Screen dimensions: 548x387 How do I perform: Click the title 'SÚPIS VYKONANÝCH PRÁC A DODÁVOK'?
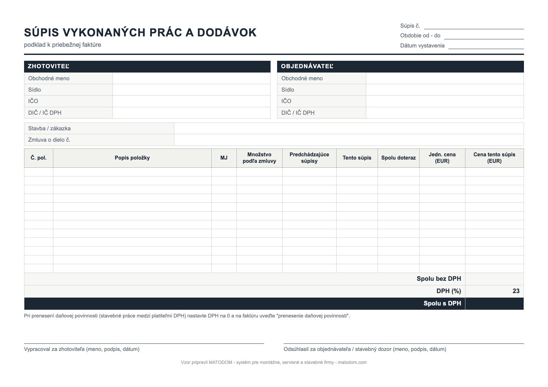pyautogui.click(x=140, y=32)
